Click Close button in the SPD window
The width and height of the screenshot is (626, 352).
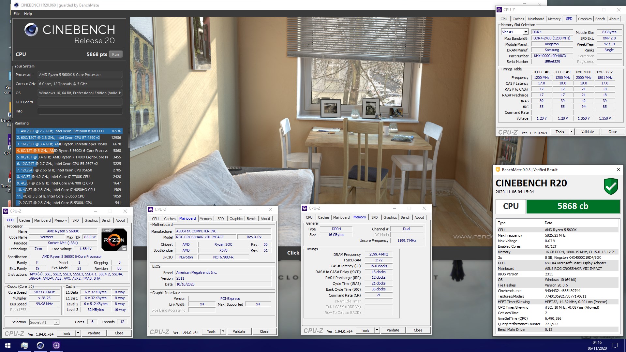[613, 132]
